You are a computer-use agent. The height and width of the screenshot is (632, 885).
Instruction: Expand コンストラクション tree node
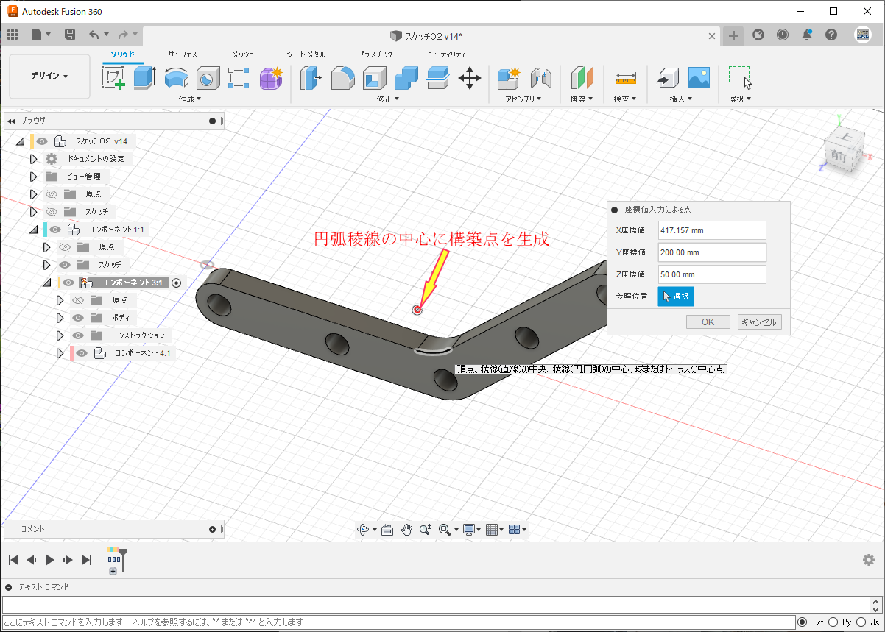tap(60, 335)
